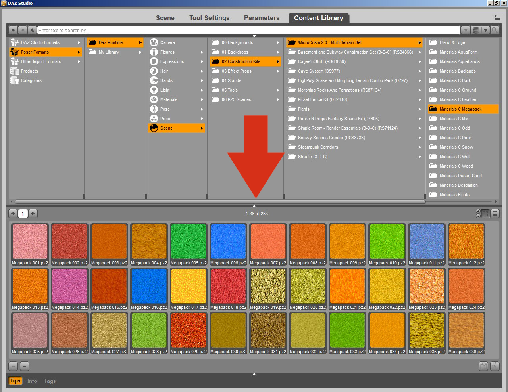The height and width of the screenshot is (392, 508).
Task: Open the Plants folder
Action: (x=354, y=109)
